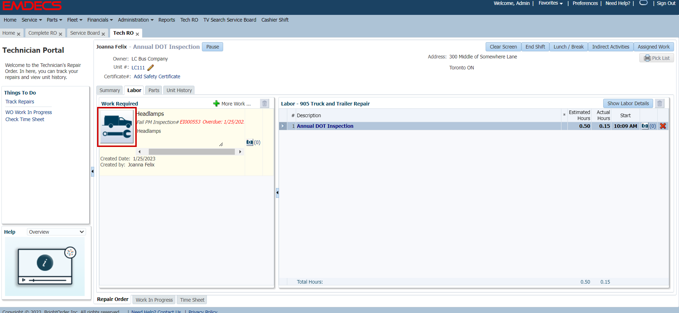Click the Sign Out link
This screenshot has height=313, width=679.
[666, 3]
